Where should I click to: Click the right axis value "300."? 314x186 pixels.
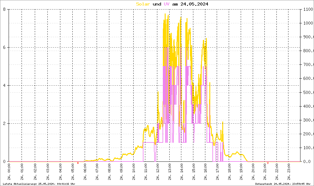coord(308,120)
